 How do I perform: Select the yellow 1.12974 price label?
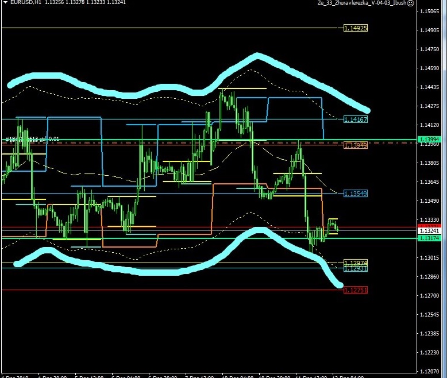356,263
